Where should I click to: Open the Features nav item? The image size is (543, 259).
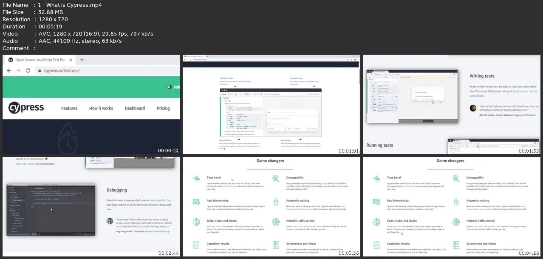click(x=69, y=108)
